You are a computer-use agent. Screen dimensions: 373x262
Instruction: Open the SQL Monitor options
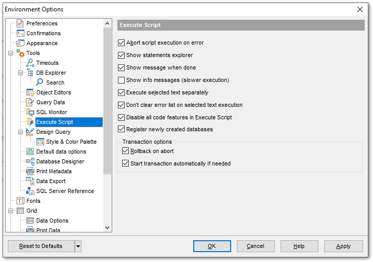click(x=51, y=112)
